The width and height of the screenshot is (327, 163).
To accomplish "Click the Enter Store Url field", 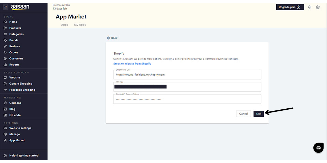I will point(187,74).
